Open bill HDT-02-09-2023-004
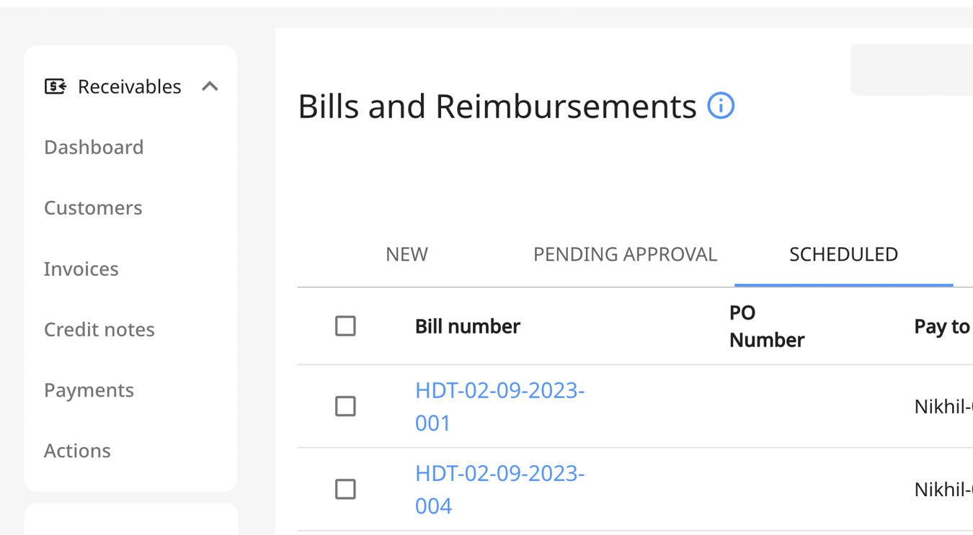The width and height of the screenshot is (973, 535). tap(499, 489)
